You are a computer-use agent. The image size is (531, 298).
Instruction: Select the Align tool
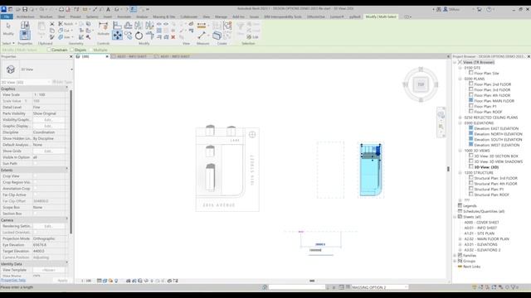pyautogui.click(x=117, y=26)
